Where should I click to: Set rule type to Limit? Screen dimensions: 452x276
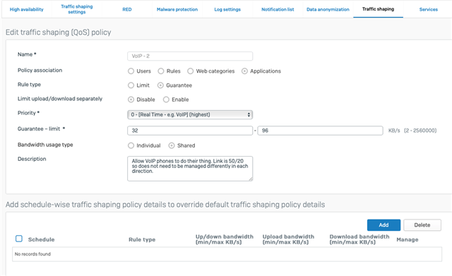coord(131,85)
